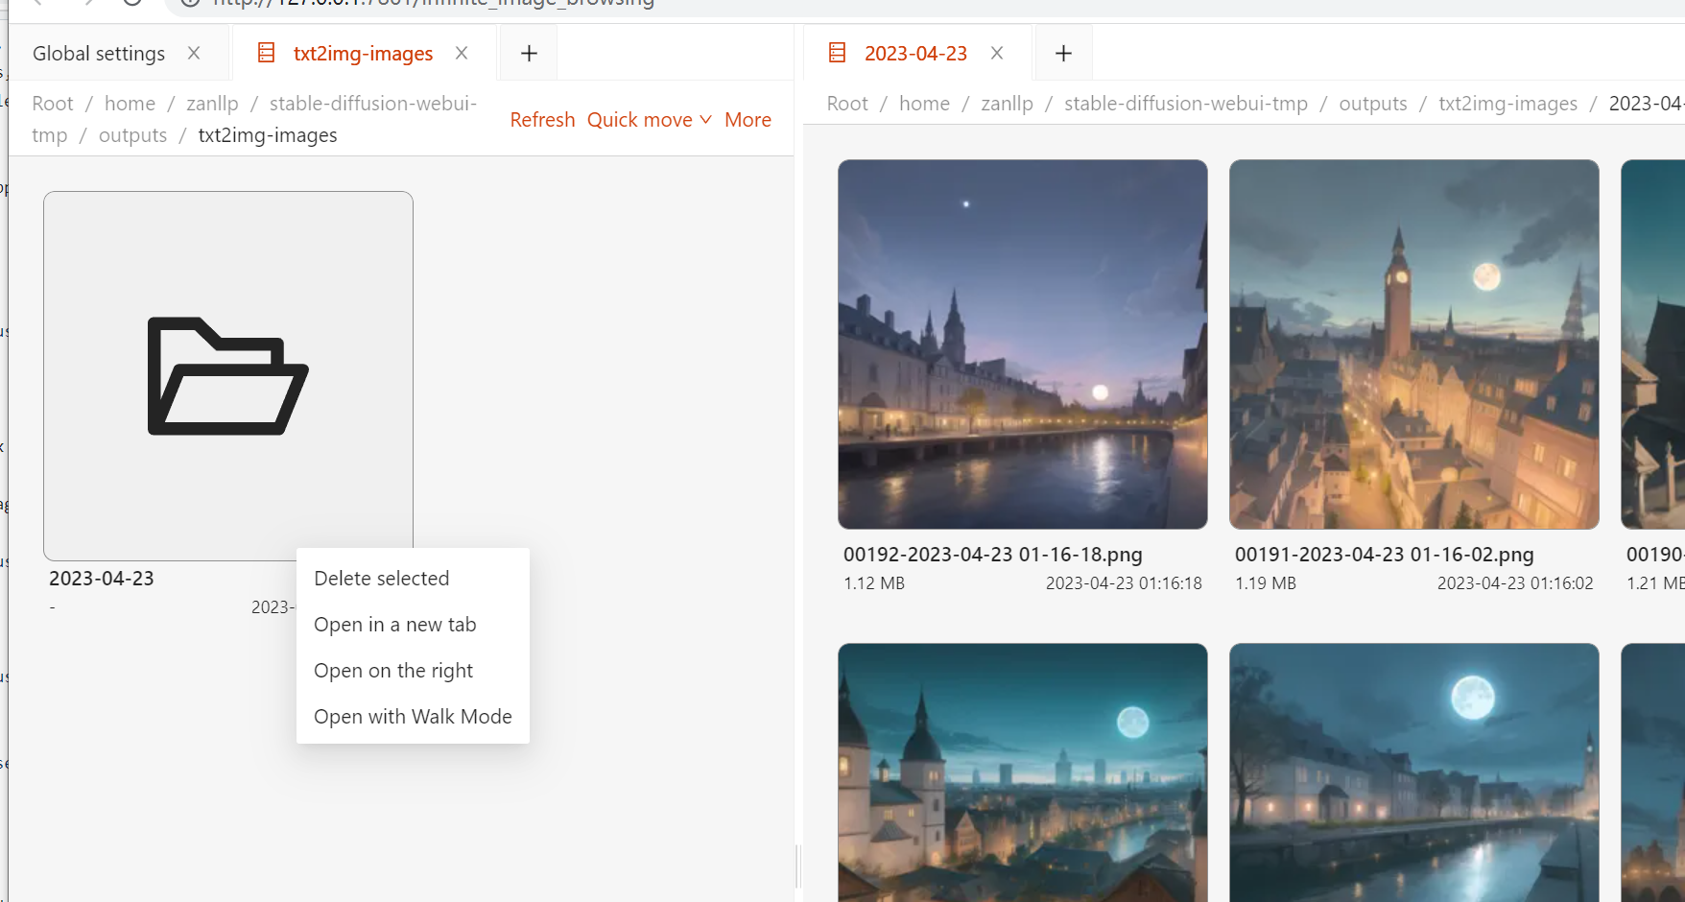1685x902 pixels.
Task: Click the 2023-04-23 folder name label
Action: pyautogui.click(x=102, y=579)
